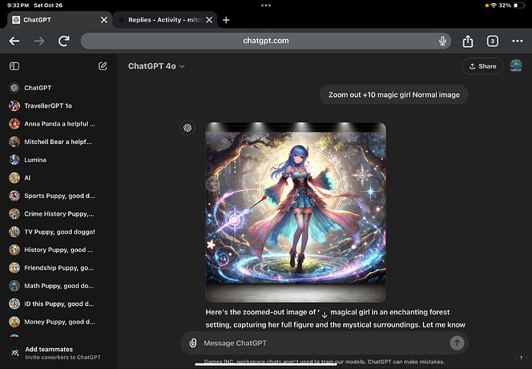532x369 pixels.
Task: Click the chatgpt.com address bar
Action: (266, 41)
